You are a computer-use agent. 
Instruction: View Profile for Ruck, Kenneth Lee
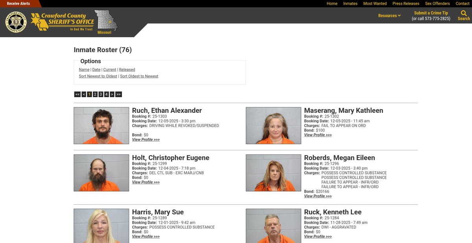point(318,237)
